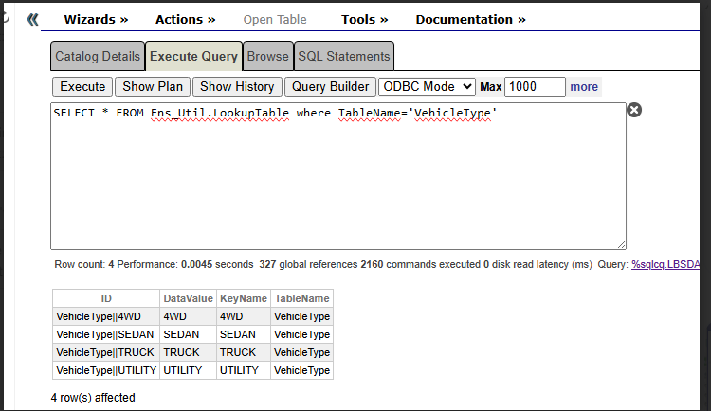Expand the Tools menu
This screenshot has height=411, width=711.
(x=364, y=19)
